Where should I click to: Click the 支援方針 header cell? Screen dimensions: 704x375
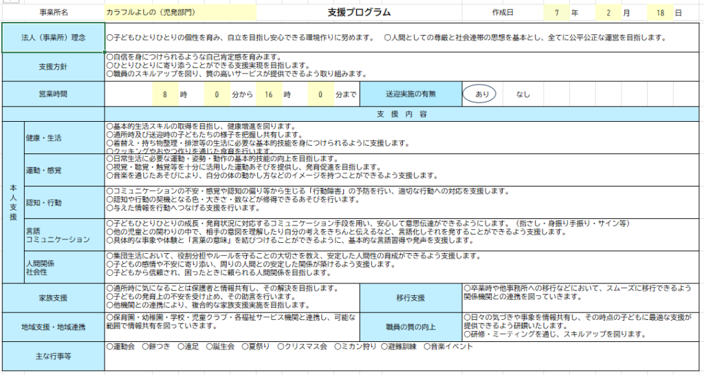click(54, 67)
